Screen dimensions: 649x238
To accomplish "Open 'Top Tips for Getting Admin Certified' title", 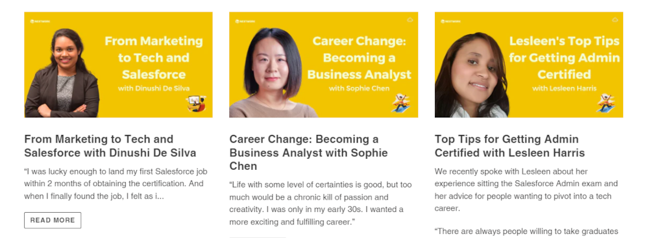I will 509,146.
